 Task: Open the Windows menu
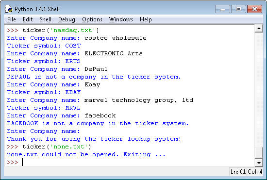pyautogui.click(x=121, y=19)
